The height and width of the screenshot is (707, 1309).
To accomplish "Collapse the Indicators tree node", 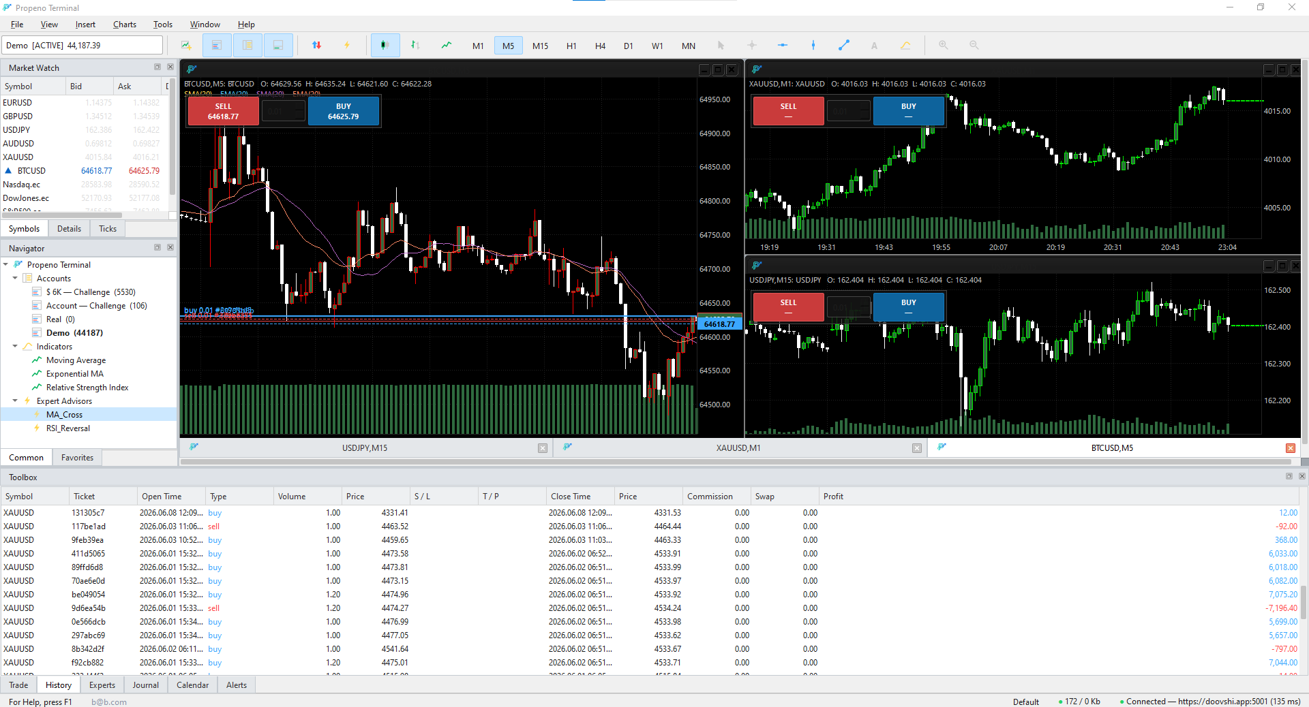I will pyautogui.click(x=15, y=347).
